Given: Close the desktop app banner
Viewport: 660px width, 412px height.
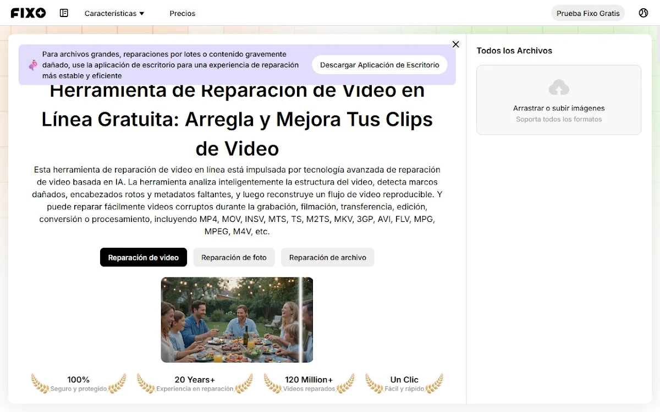Looking at the screenshot, I should [455, 44].
